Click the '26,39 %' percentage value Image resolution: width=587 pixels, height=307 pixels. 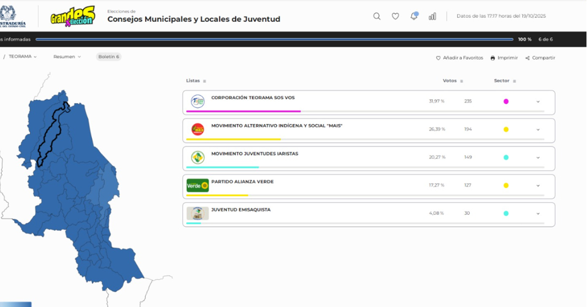[437, 129]
